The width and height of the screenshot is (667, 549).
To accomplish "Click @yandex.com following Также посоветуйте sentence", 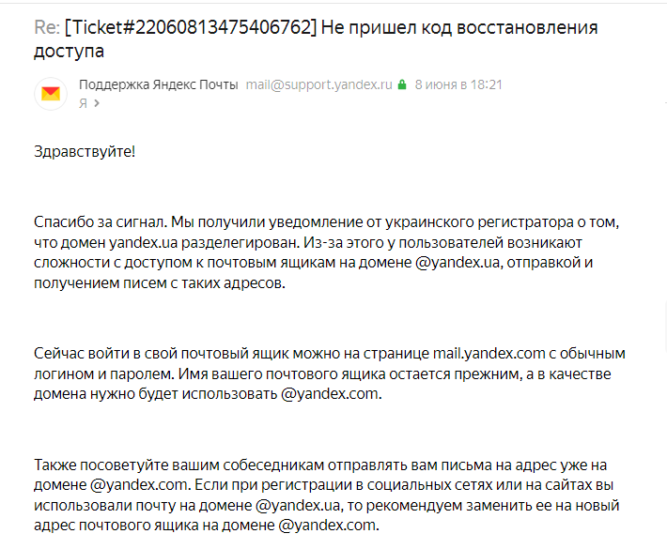I will (139, 485).
